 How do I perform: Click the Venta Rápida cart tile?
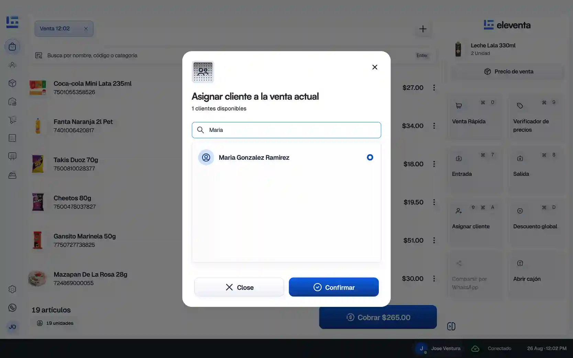(475, 116)
